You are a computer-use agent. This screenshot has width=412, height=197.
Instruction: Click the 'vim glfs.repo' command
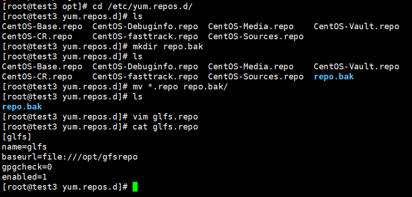[165, 117]
